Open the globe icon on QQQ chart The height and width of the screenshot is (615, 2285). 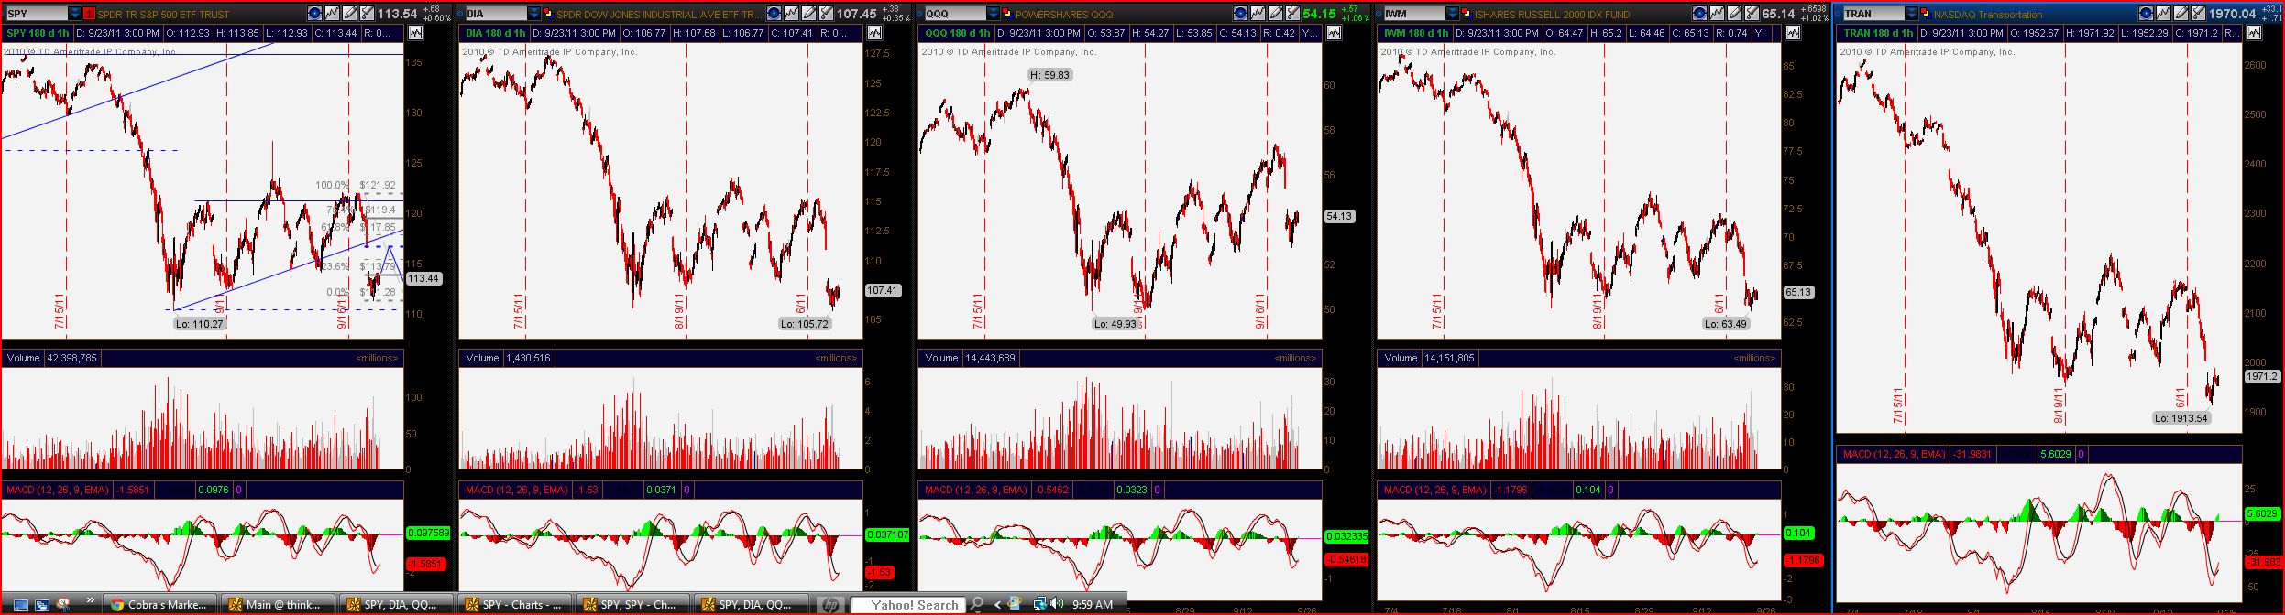pyautogui.click(x=1240, y=14)
